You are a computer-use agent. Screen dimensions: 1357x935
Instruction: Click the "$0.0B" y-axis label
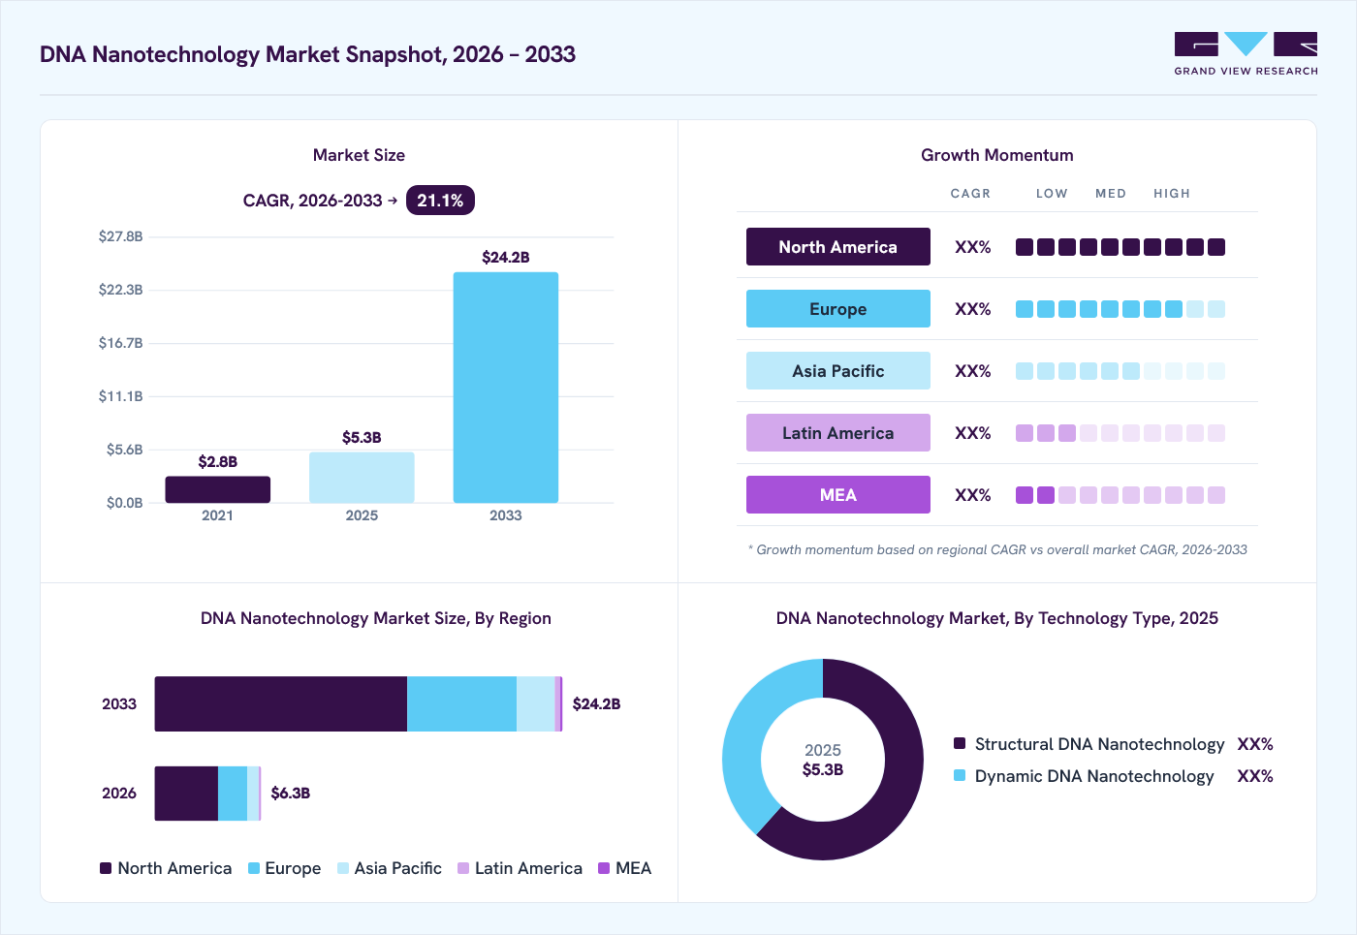pyautogui.click(x=124, y=503)
